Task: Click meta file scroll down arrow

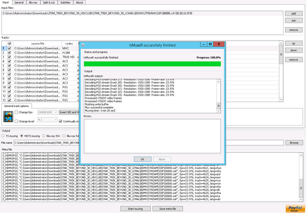Action: click(x=301, y=200)
